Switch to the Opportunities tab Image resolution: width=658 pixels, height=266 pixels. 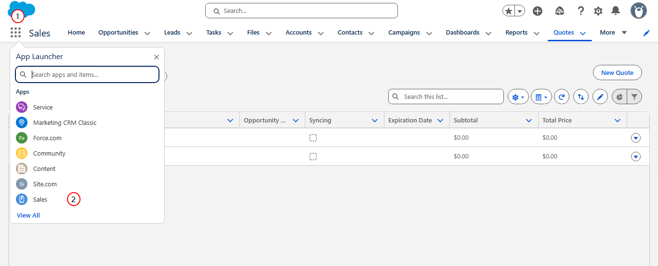tap(118, 33)
